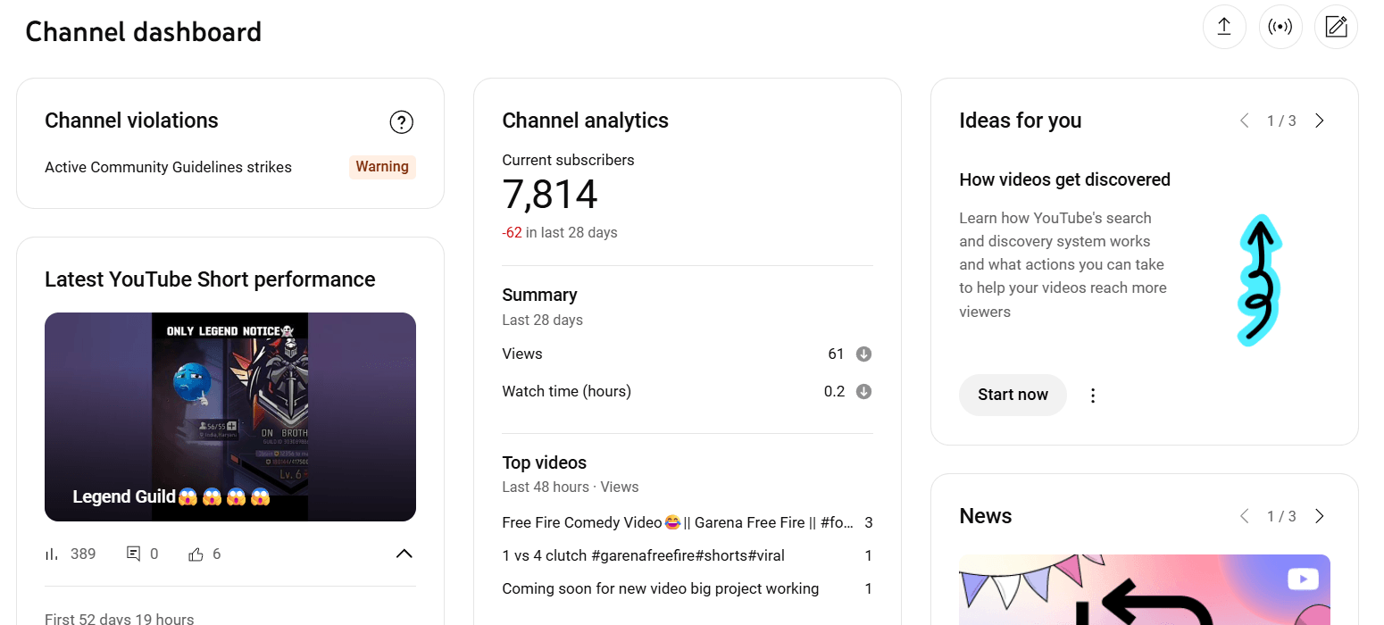Click the Short views count 389

coord(83,554)
